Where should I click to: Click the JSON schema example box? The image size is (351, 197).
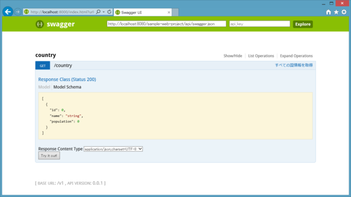tap(175, 116)
